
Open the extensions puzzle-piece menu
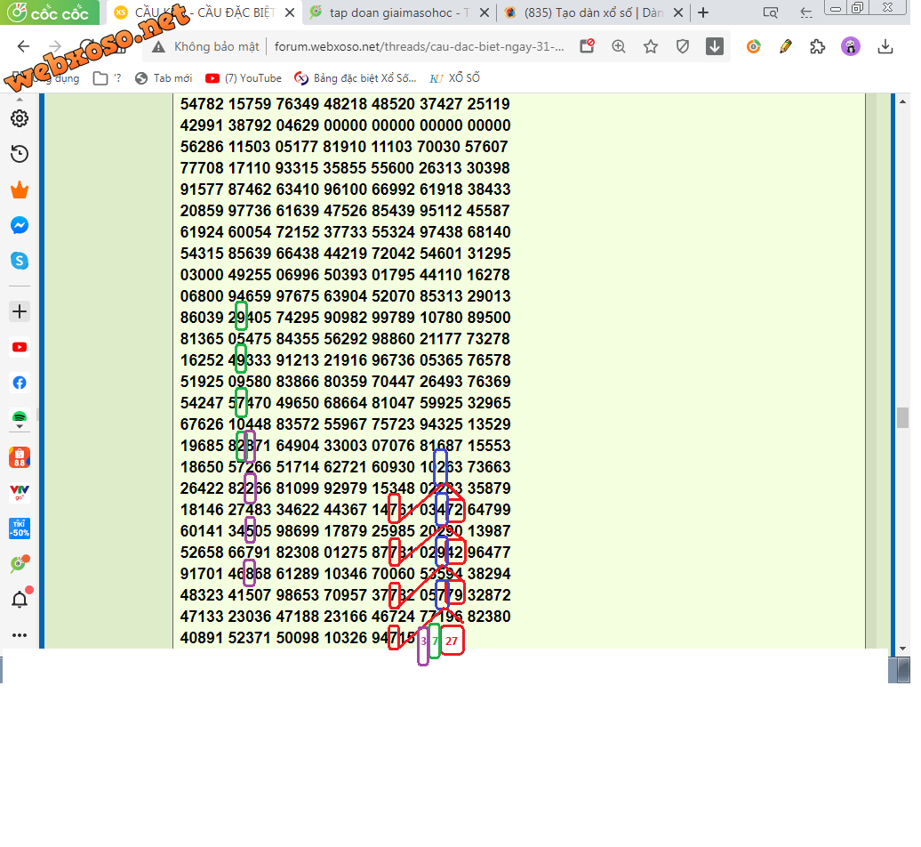click(x=817, y=47)
